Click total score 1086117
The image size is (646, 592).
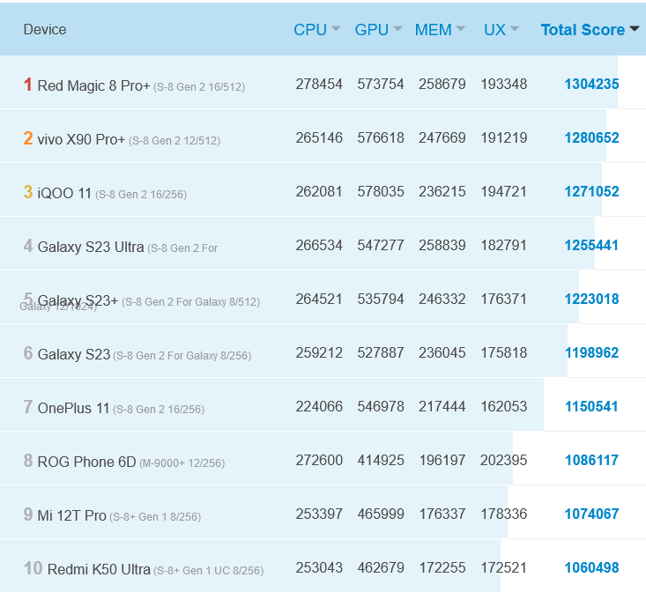(591, 460)
